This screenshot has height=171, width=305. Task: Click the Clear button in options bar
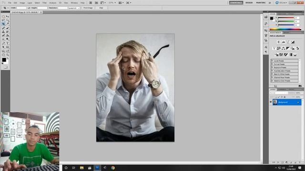101,8
